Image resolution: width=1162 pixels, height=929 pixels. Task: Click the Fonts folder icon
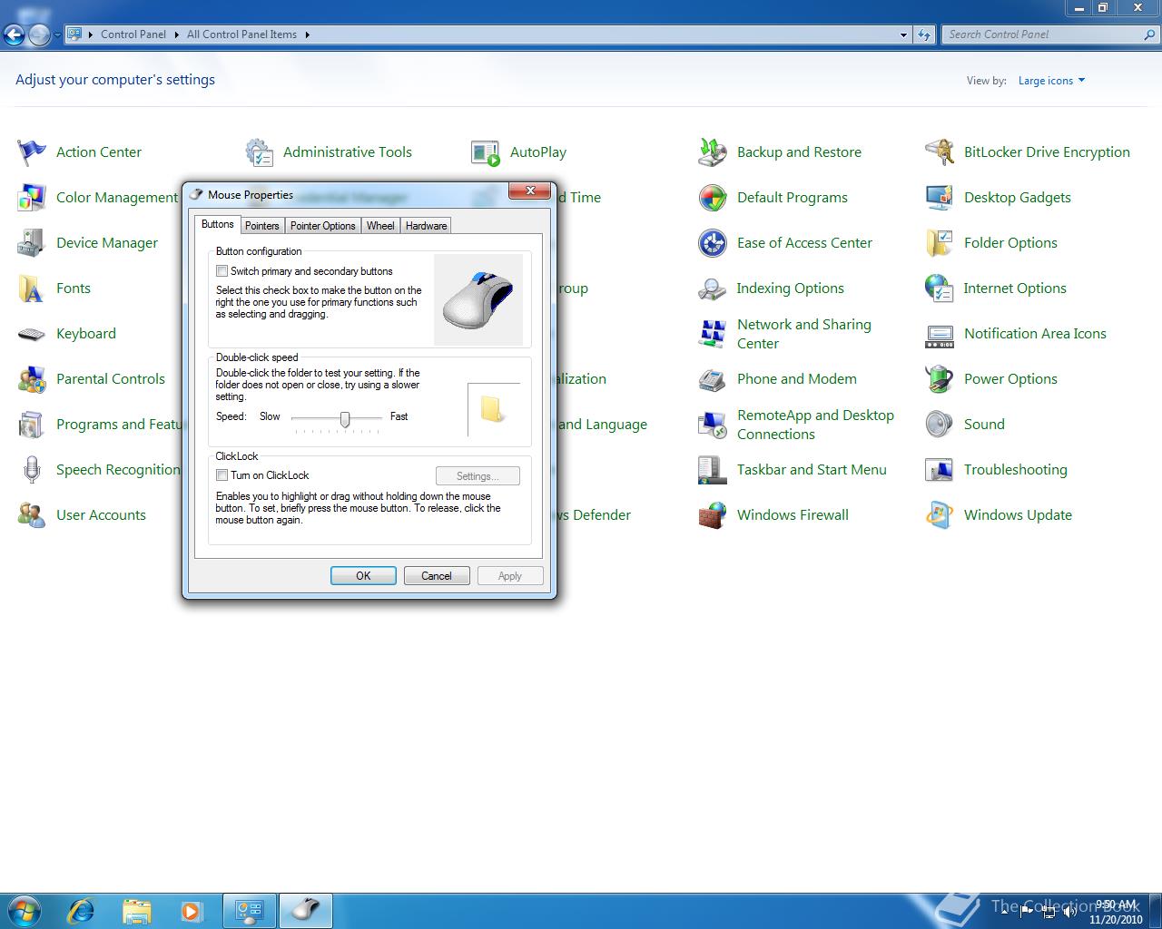32,288
